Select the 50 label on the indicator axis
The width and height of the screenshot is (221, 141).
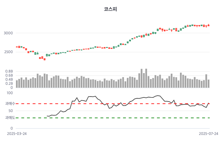click(11, 111)
